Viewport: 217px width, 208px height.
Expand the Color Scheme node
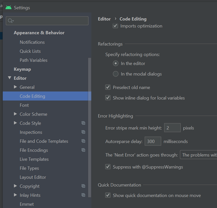point(15,114)
